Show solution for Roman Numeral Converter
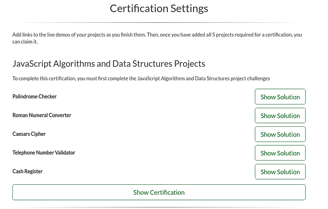The width and height of the screenshot is (328, 209). (280, 115)
